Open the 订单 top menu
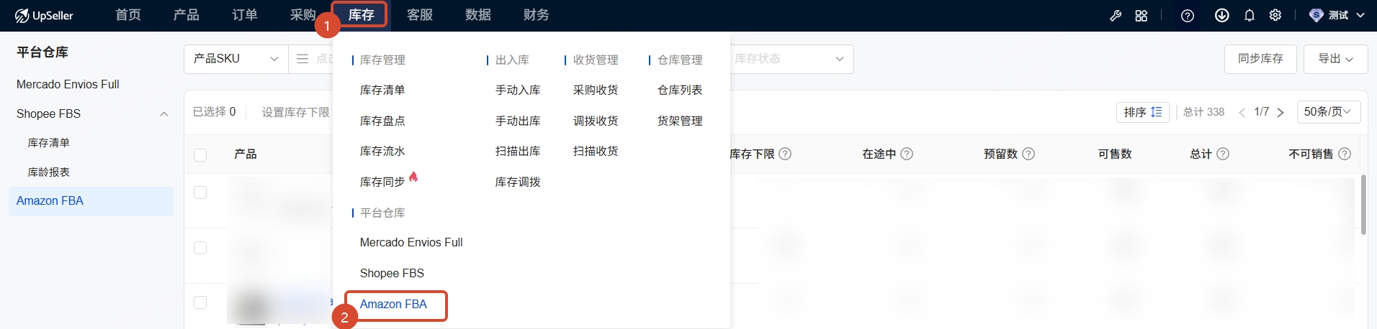1377x329 pixels. pyautogui.click(x=245, y=15)
